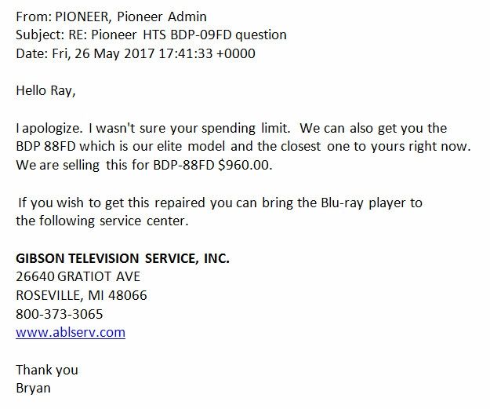
Task: Click the 'BDP 88FD' model name in the paragraph
Action: coord(46,147)
